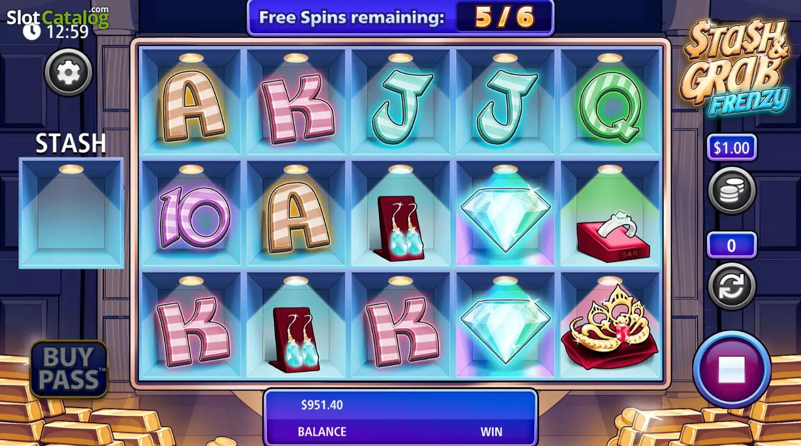Click the empty Stash box
The image size is (801, 446).
[x=71, y=213]
